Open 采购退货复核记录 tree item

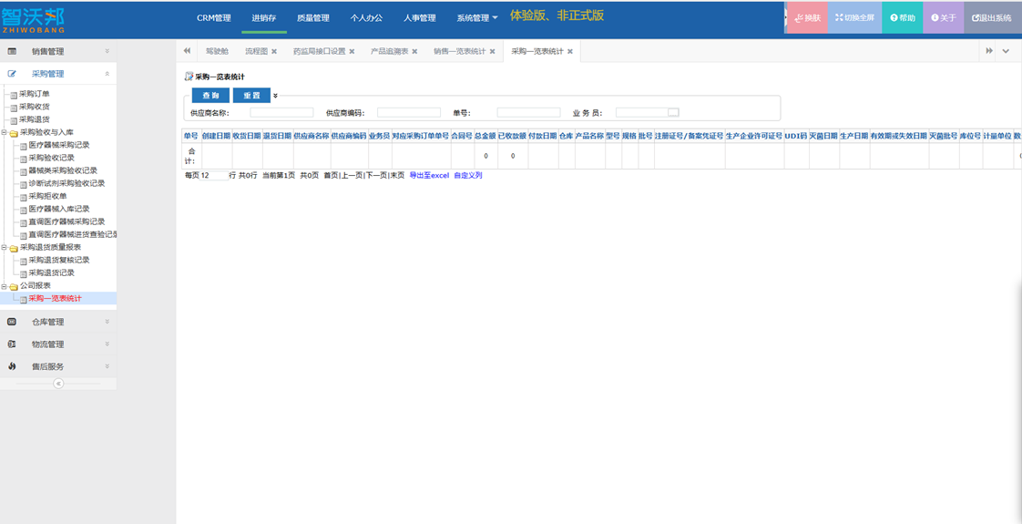59,260
